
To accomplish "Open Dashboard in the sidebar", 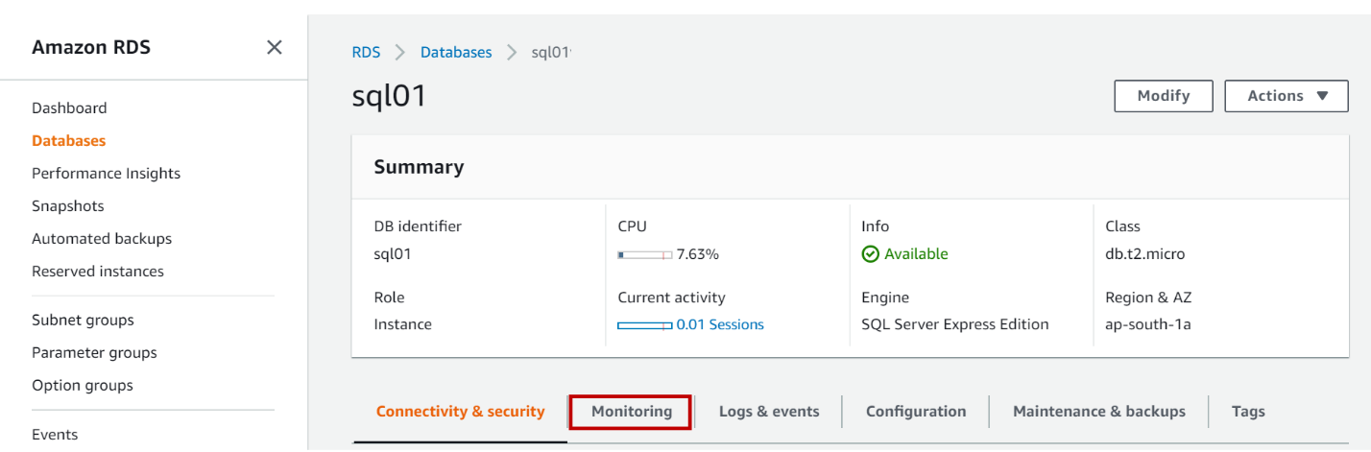I will tap(69, 108).
